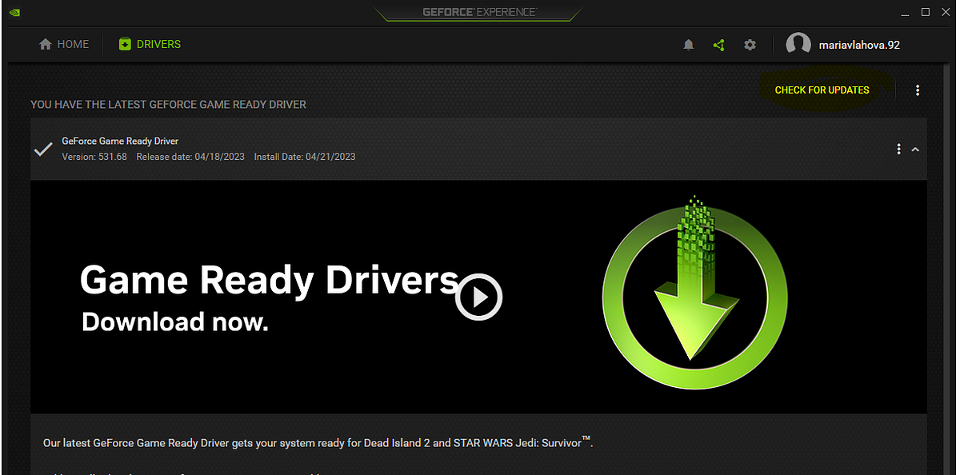Select the driver description text about Dead Island 2
The image size is (960, 475).
[x=318, y=442]
